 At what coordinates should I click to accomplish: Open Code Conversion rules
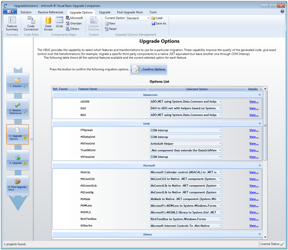click(31, 24)
